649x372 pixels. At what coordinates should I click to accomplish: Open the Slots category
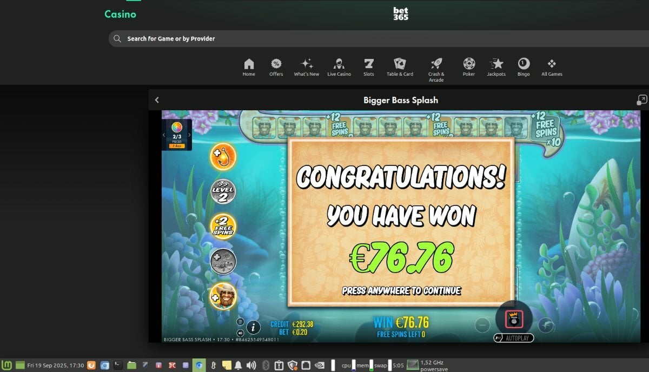pos(369,67)
